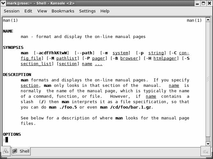Open the Session menu
Viewport: 213px width, 159px height.
point(11,11)
